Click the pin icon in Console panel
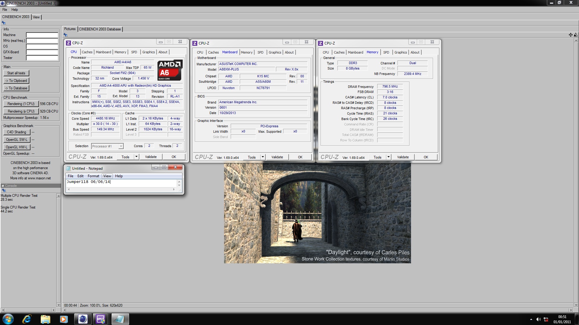 pos(4,190)
